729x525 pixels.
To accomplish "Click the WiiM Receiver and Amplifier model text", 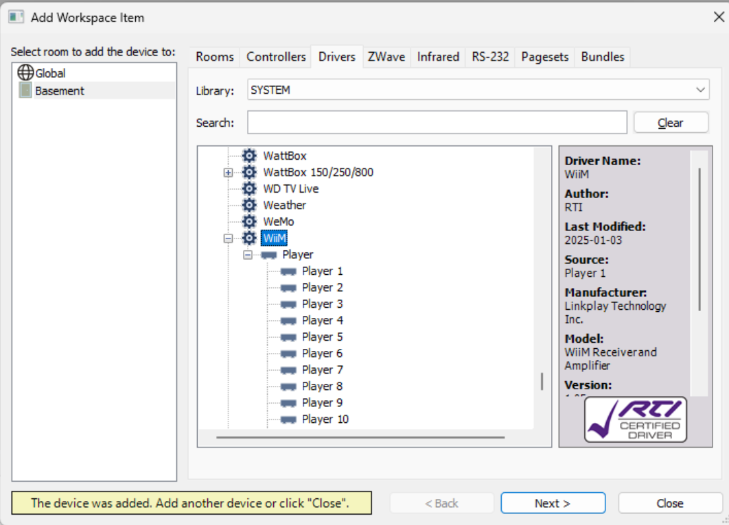I will tap(610, 359).
